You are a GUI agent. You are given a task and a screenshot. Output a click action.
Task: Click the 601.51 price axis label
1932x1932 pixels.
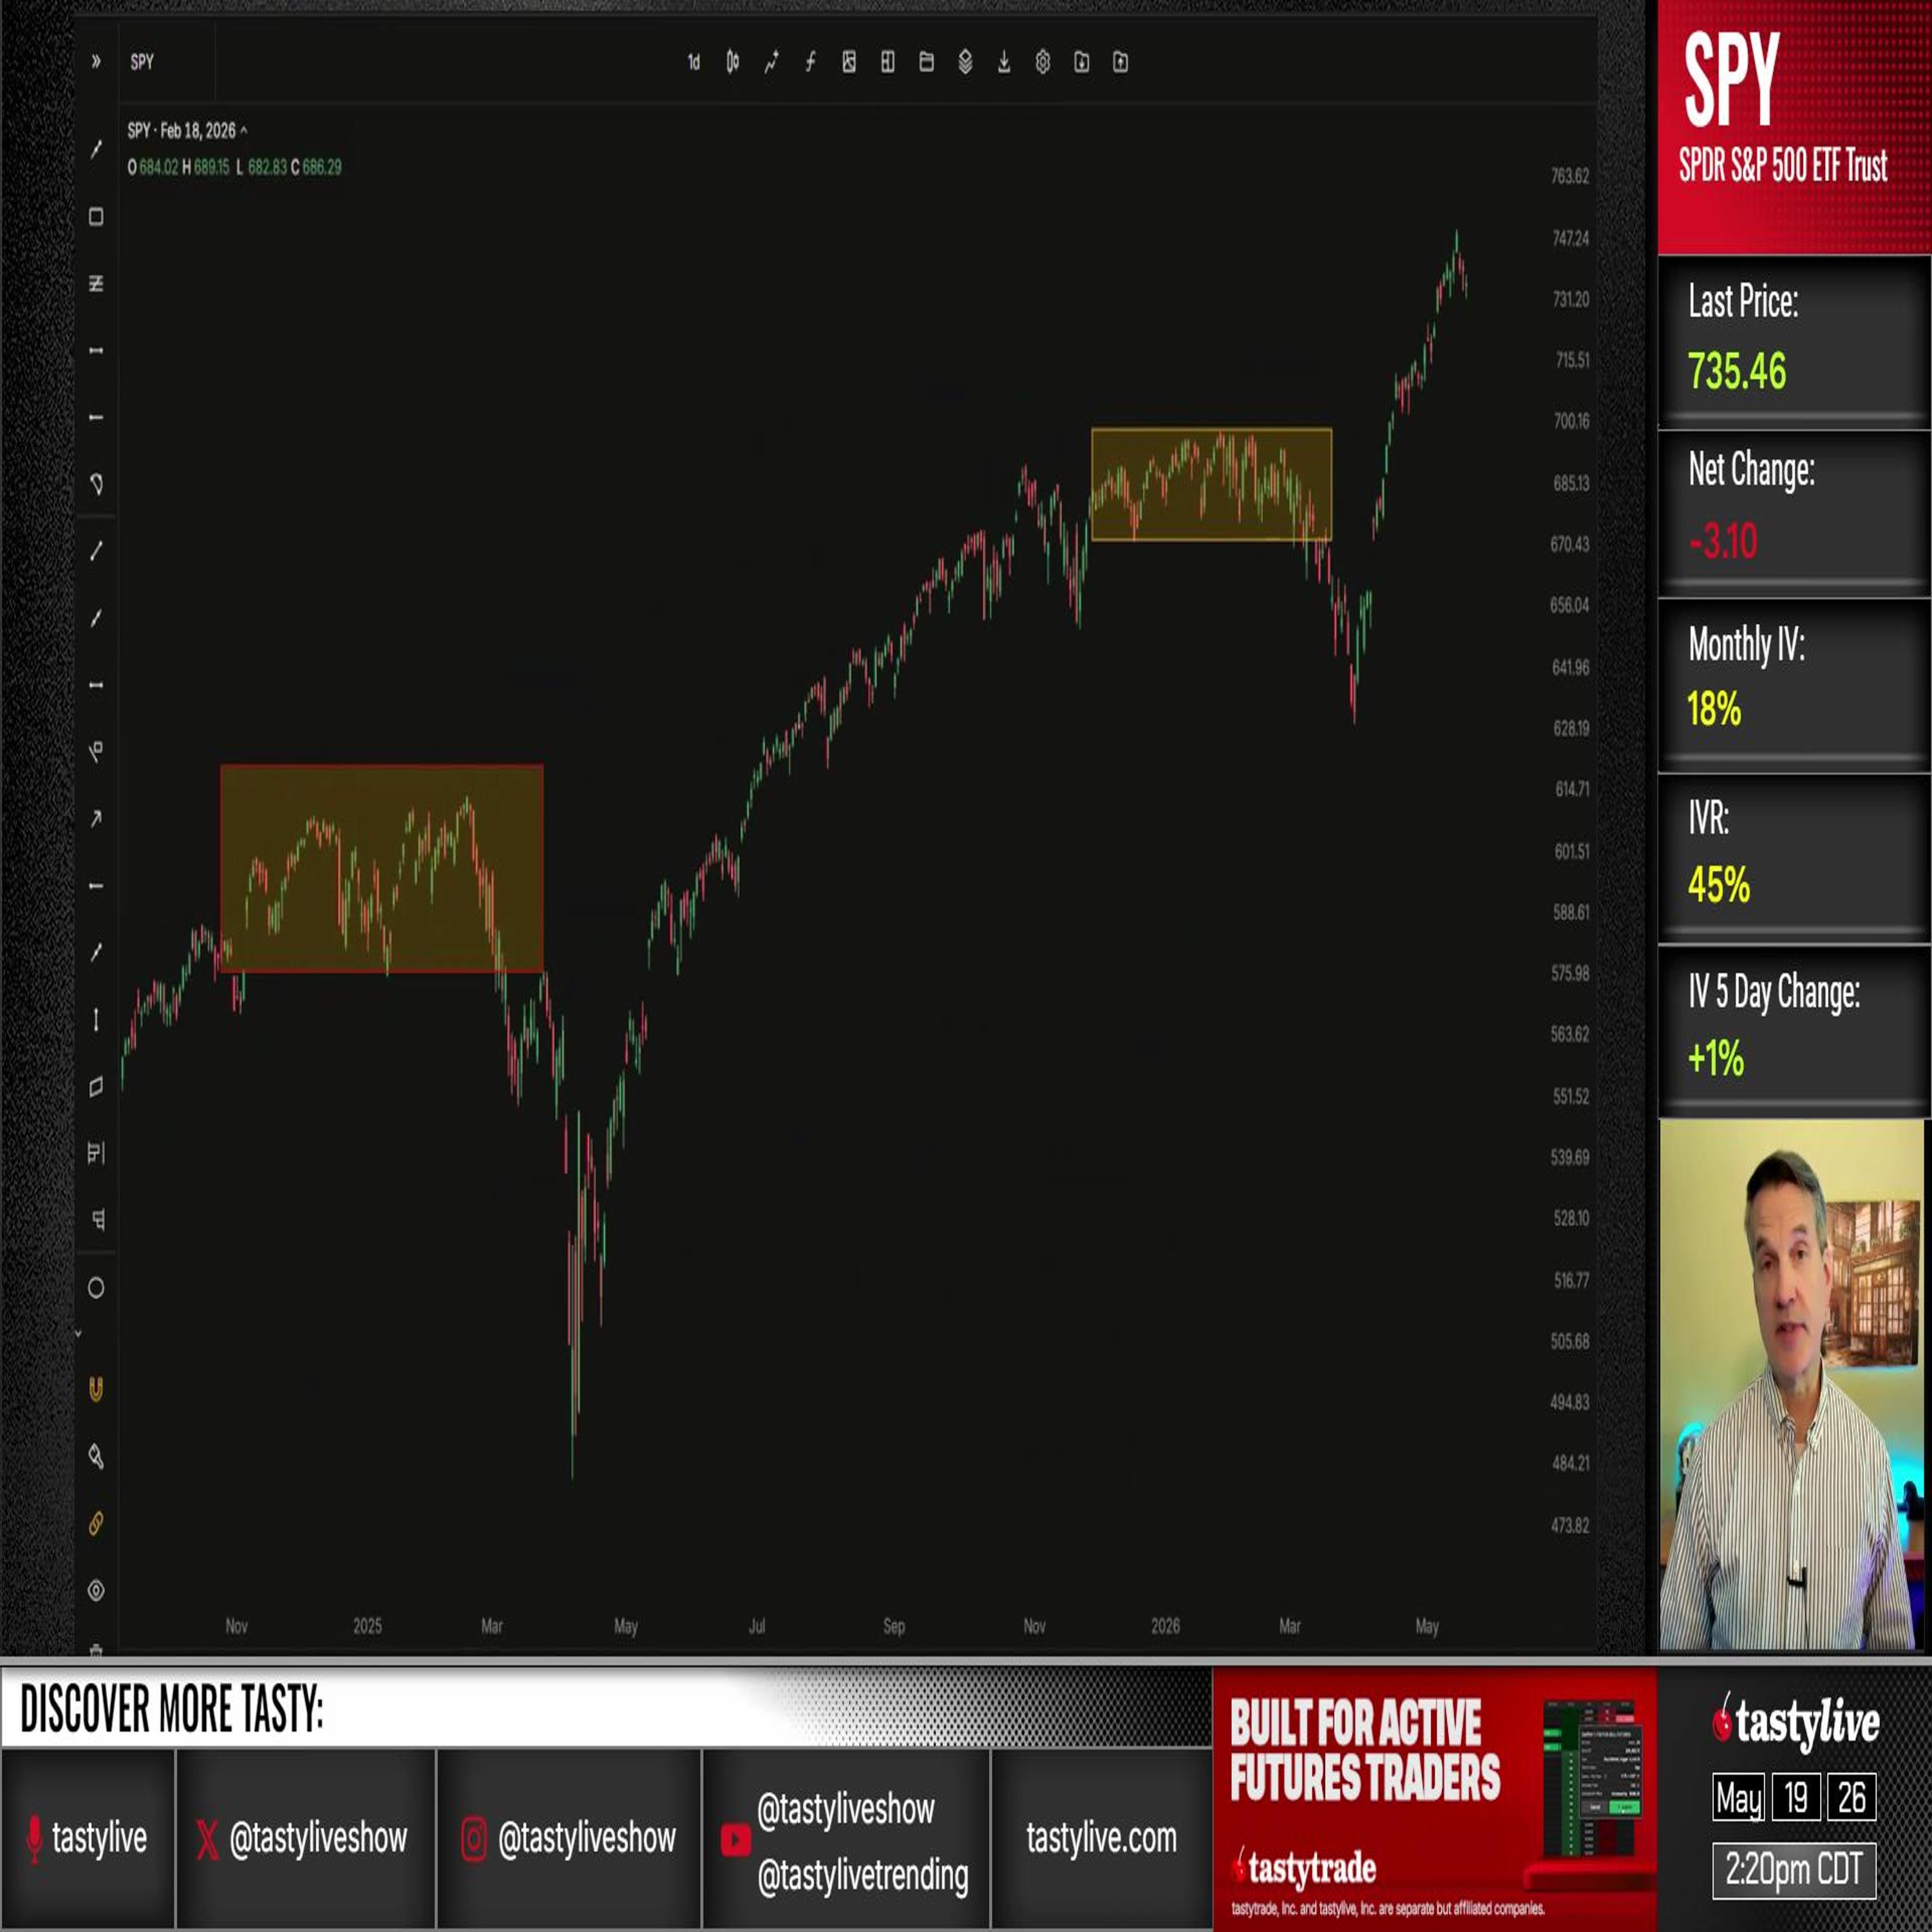(x=1571, y=851)
